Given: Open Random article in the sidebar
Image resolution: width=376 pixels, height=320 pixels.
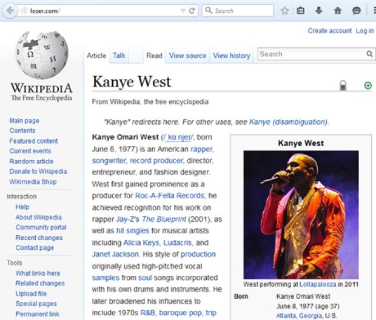Looking at the screenshot, I should coord(31,161).
